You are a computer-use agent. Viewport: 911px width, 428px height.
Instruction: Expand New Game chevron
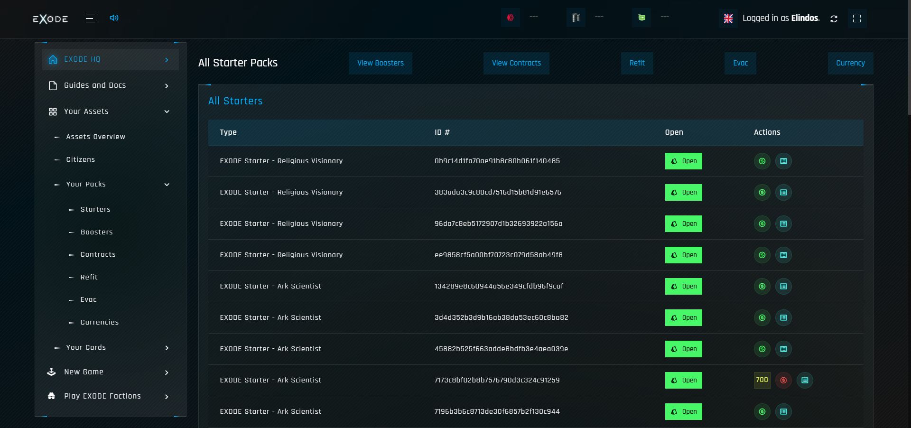[167, 372]
